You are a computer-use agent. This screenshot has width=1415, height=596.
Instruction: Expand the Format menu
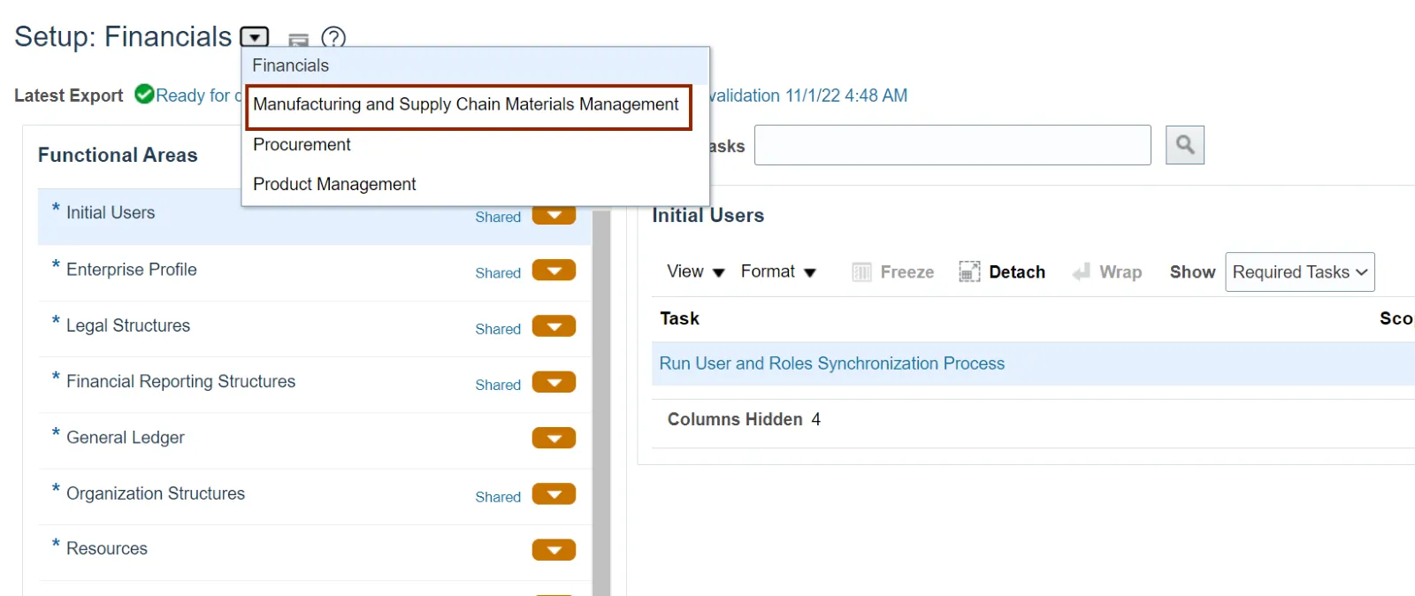[x=778, y=271]
